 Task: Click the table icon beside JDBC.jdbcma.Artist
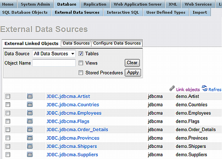click(x=30, y=96)
